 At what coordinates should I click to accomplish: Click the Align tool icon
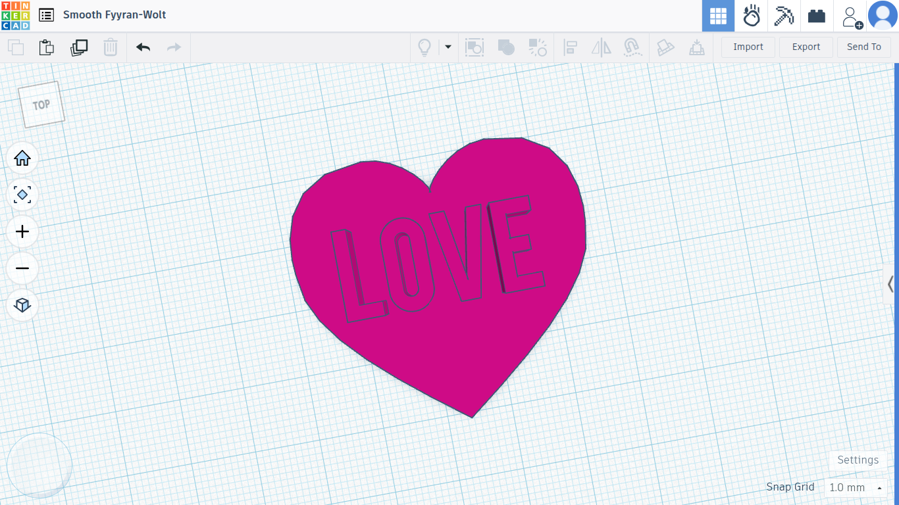pos(570,47)
